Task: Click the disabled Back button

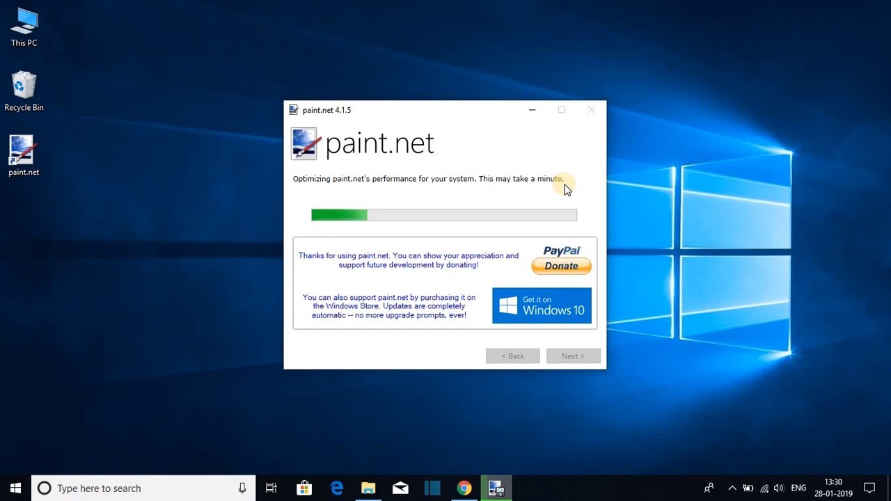Action: (513, 356)
